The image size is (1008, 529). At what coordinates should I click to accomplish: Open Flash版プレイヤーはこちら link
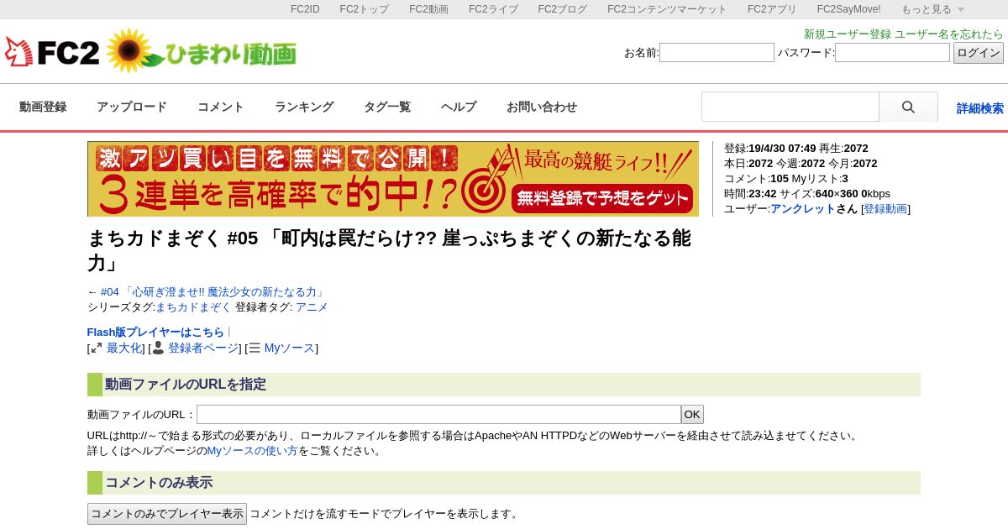[x=155, y=332]
